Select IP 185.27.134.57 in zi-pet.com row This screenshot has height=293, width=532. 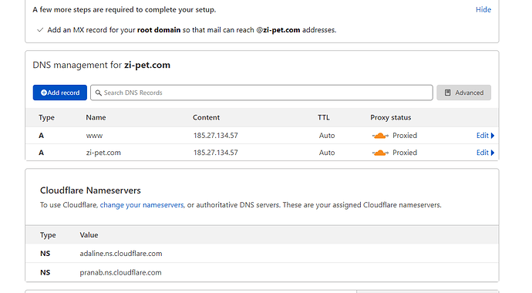(215, 153)
